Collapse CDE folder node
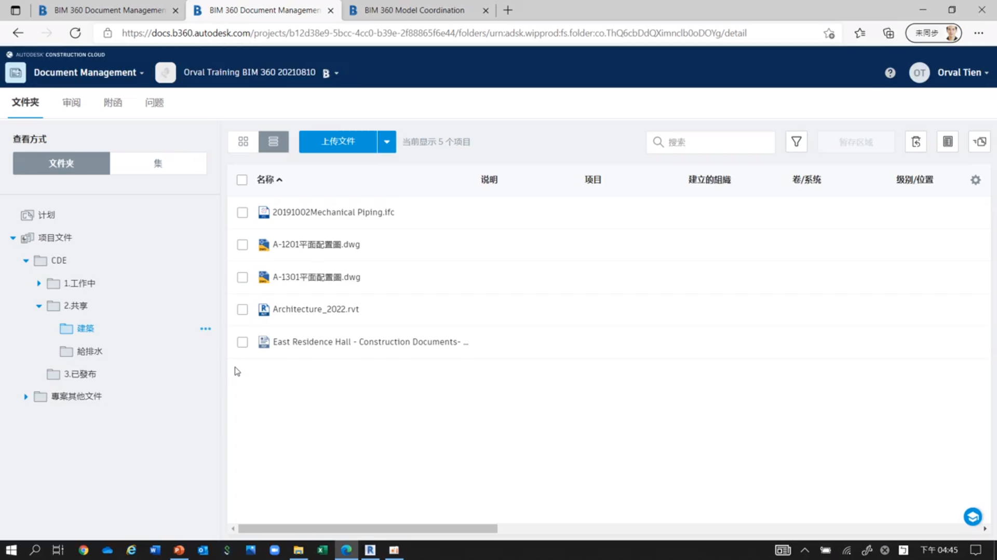The image size is (997, 560). coord(26,261)
